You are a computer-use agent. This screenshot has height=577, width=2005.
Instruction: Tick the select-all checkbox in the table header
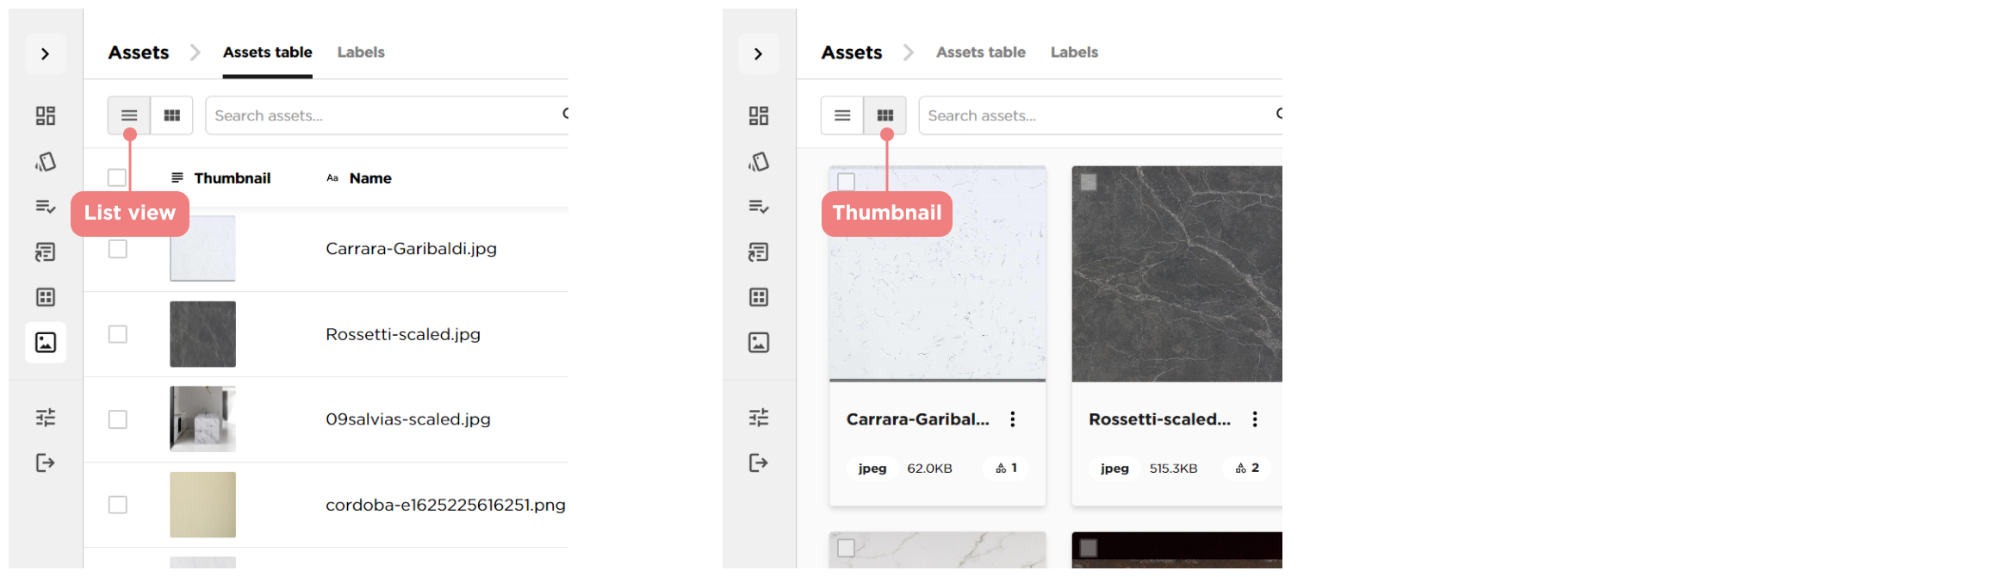(x=118, y=177)
